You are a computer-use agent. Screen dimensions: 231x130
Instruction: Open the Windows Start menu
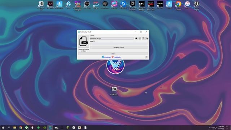(3, 127)
